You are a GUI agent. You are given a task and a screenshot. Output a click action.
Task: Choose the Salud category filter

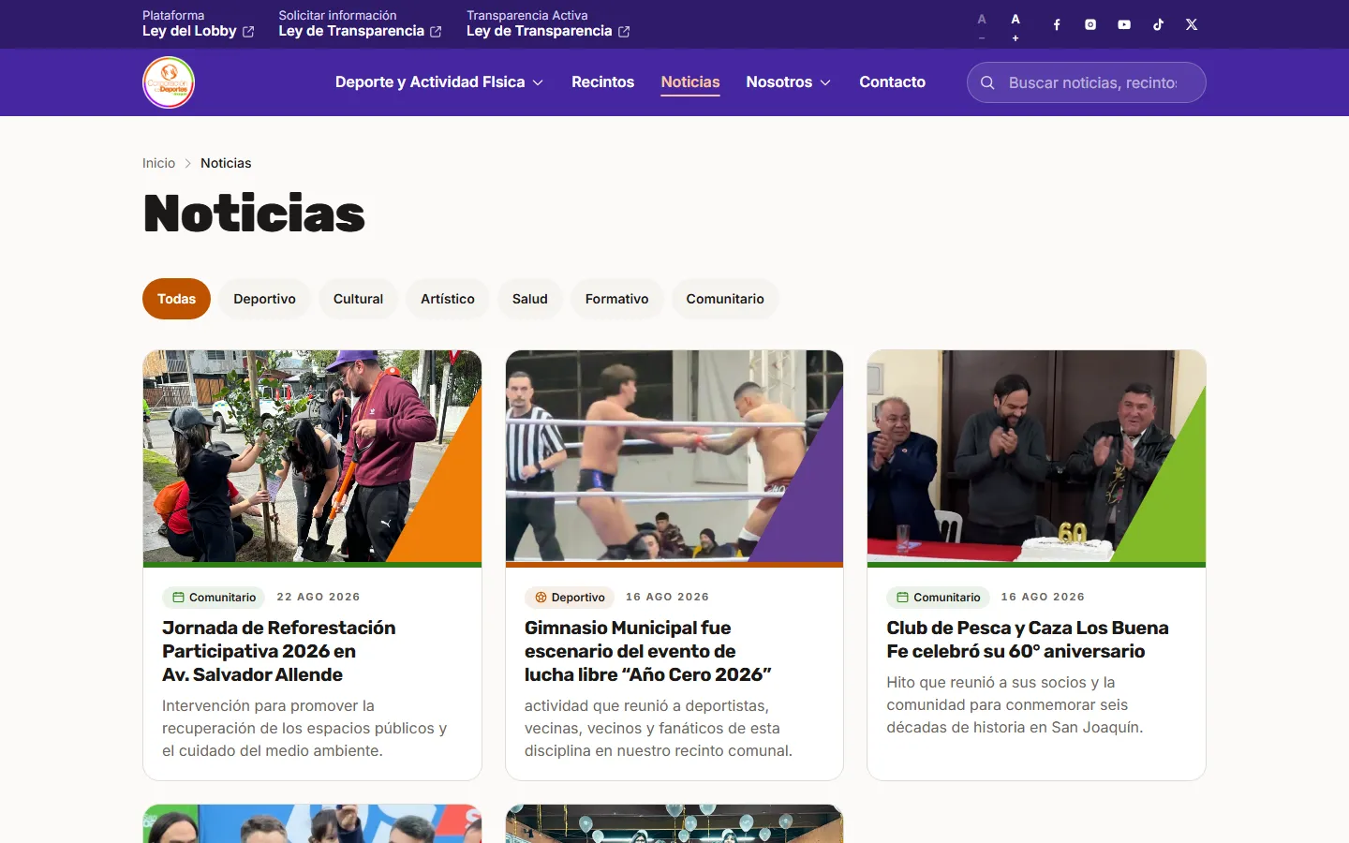point(530,299)
